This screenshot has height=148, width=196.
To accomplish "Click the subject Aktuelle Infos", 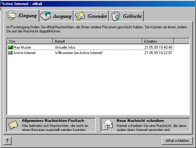I will pyautogui.click(x=65, y=47).
